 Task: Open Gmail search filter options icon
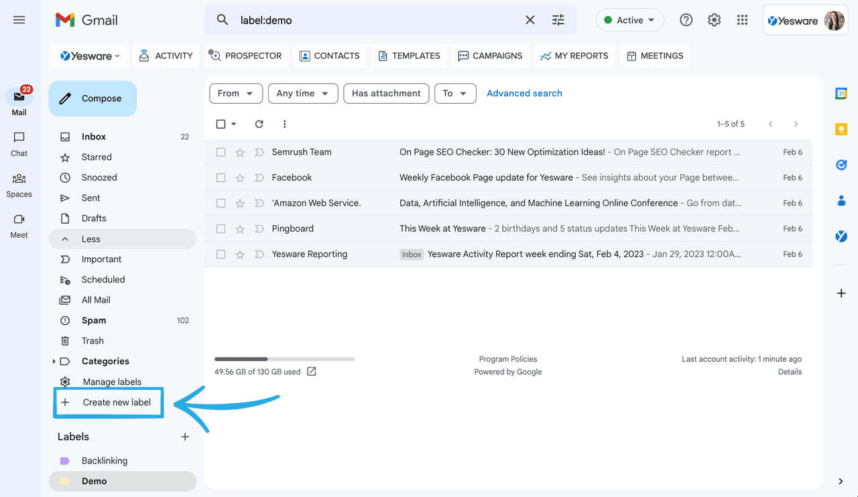[558, 20]
